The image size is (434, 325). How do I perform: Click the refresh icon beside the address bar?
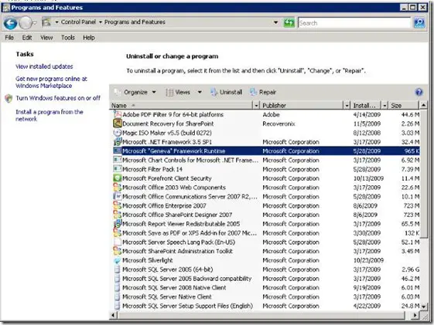tap(289, 22)
